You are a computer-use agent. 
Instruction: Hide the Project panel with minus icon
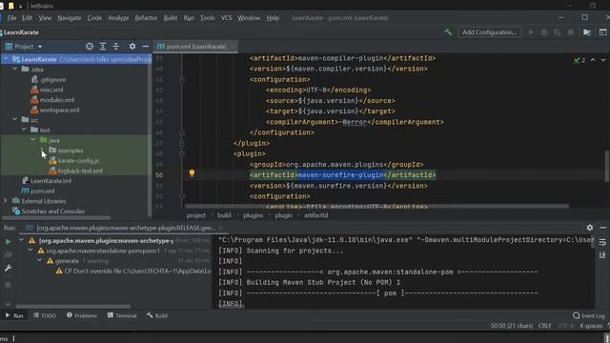pos(146,47)
